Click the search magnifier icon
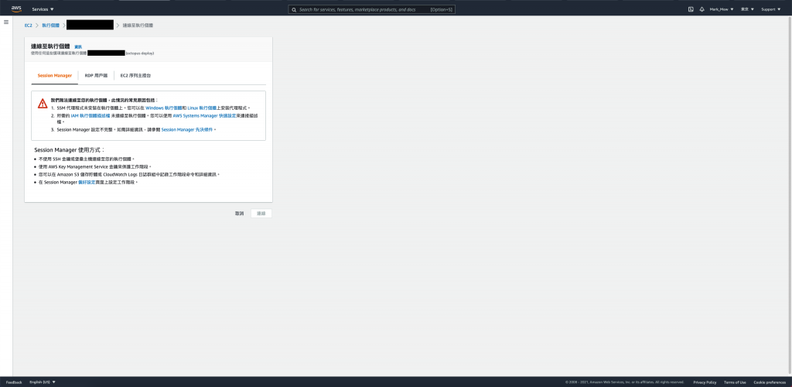The height and width of the screenshot is (387, 792). click(x=294, y=9)
